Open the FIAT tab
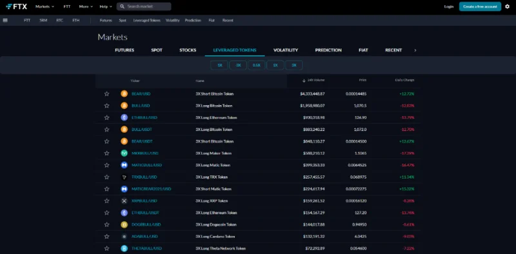516x254 pixels. tap(363, 50)
